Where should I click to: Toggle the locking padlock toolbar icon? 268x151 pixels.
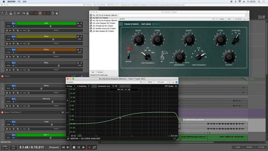click(57, 13)
